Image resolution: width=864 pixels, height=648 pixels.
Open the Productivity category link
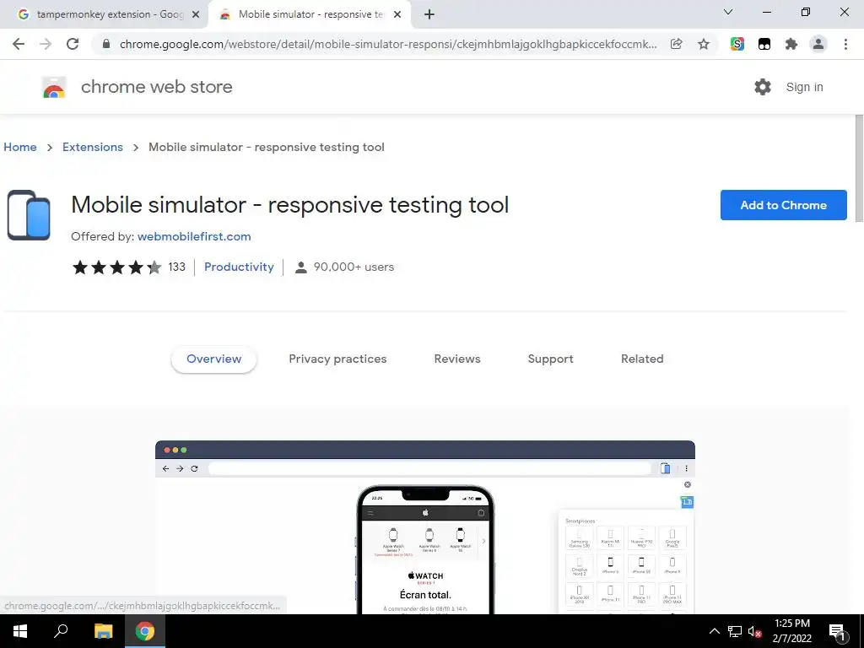[x=239, y=267]
